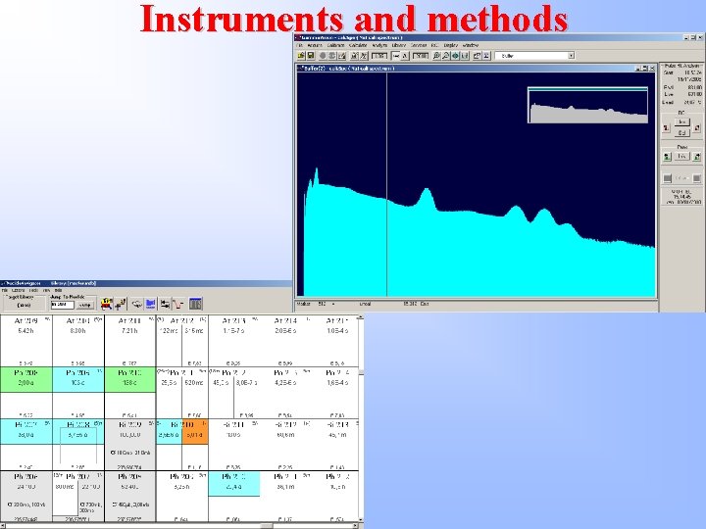Click the nuclide chart scroll up arrow
This screenshot has height=529, width=706.
361,318
